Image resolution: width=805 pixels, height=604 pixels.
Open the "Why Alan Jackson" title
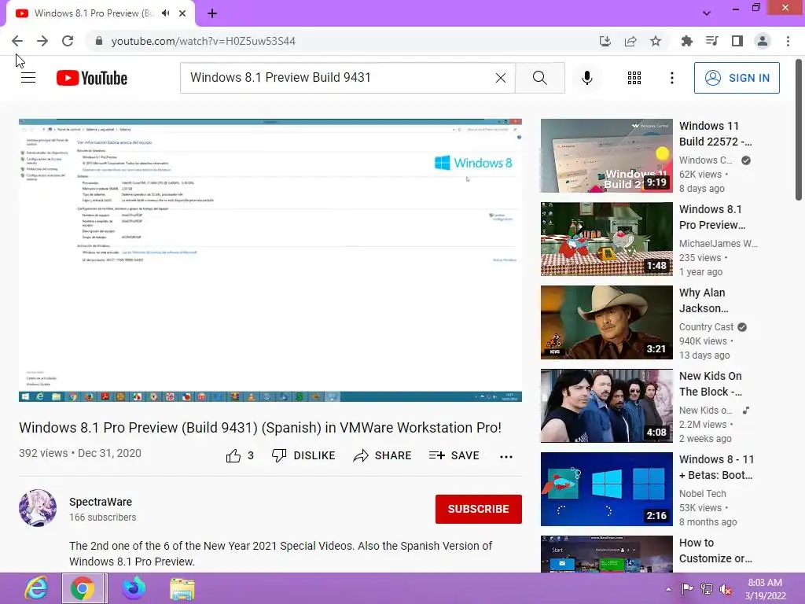pyautogui.click(x=704, y=300)
